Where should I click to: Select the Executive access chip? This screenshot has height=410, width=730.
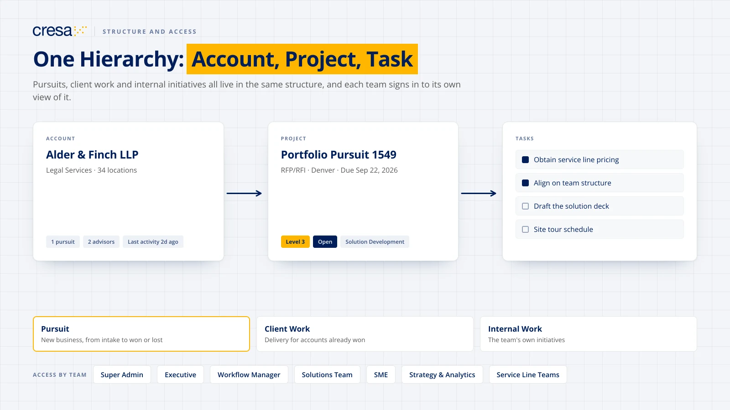180,374
